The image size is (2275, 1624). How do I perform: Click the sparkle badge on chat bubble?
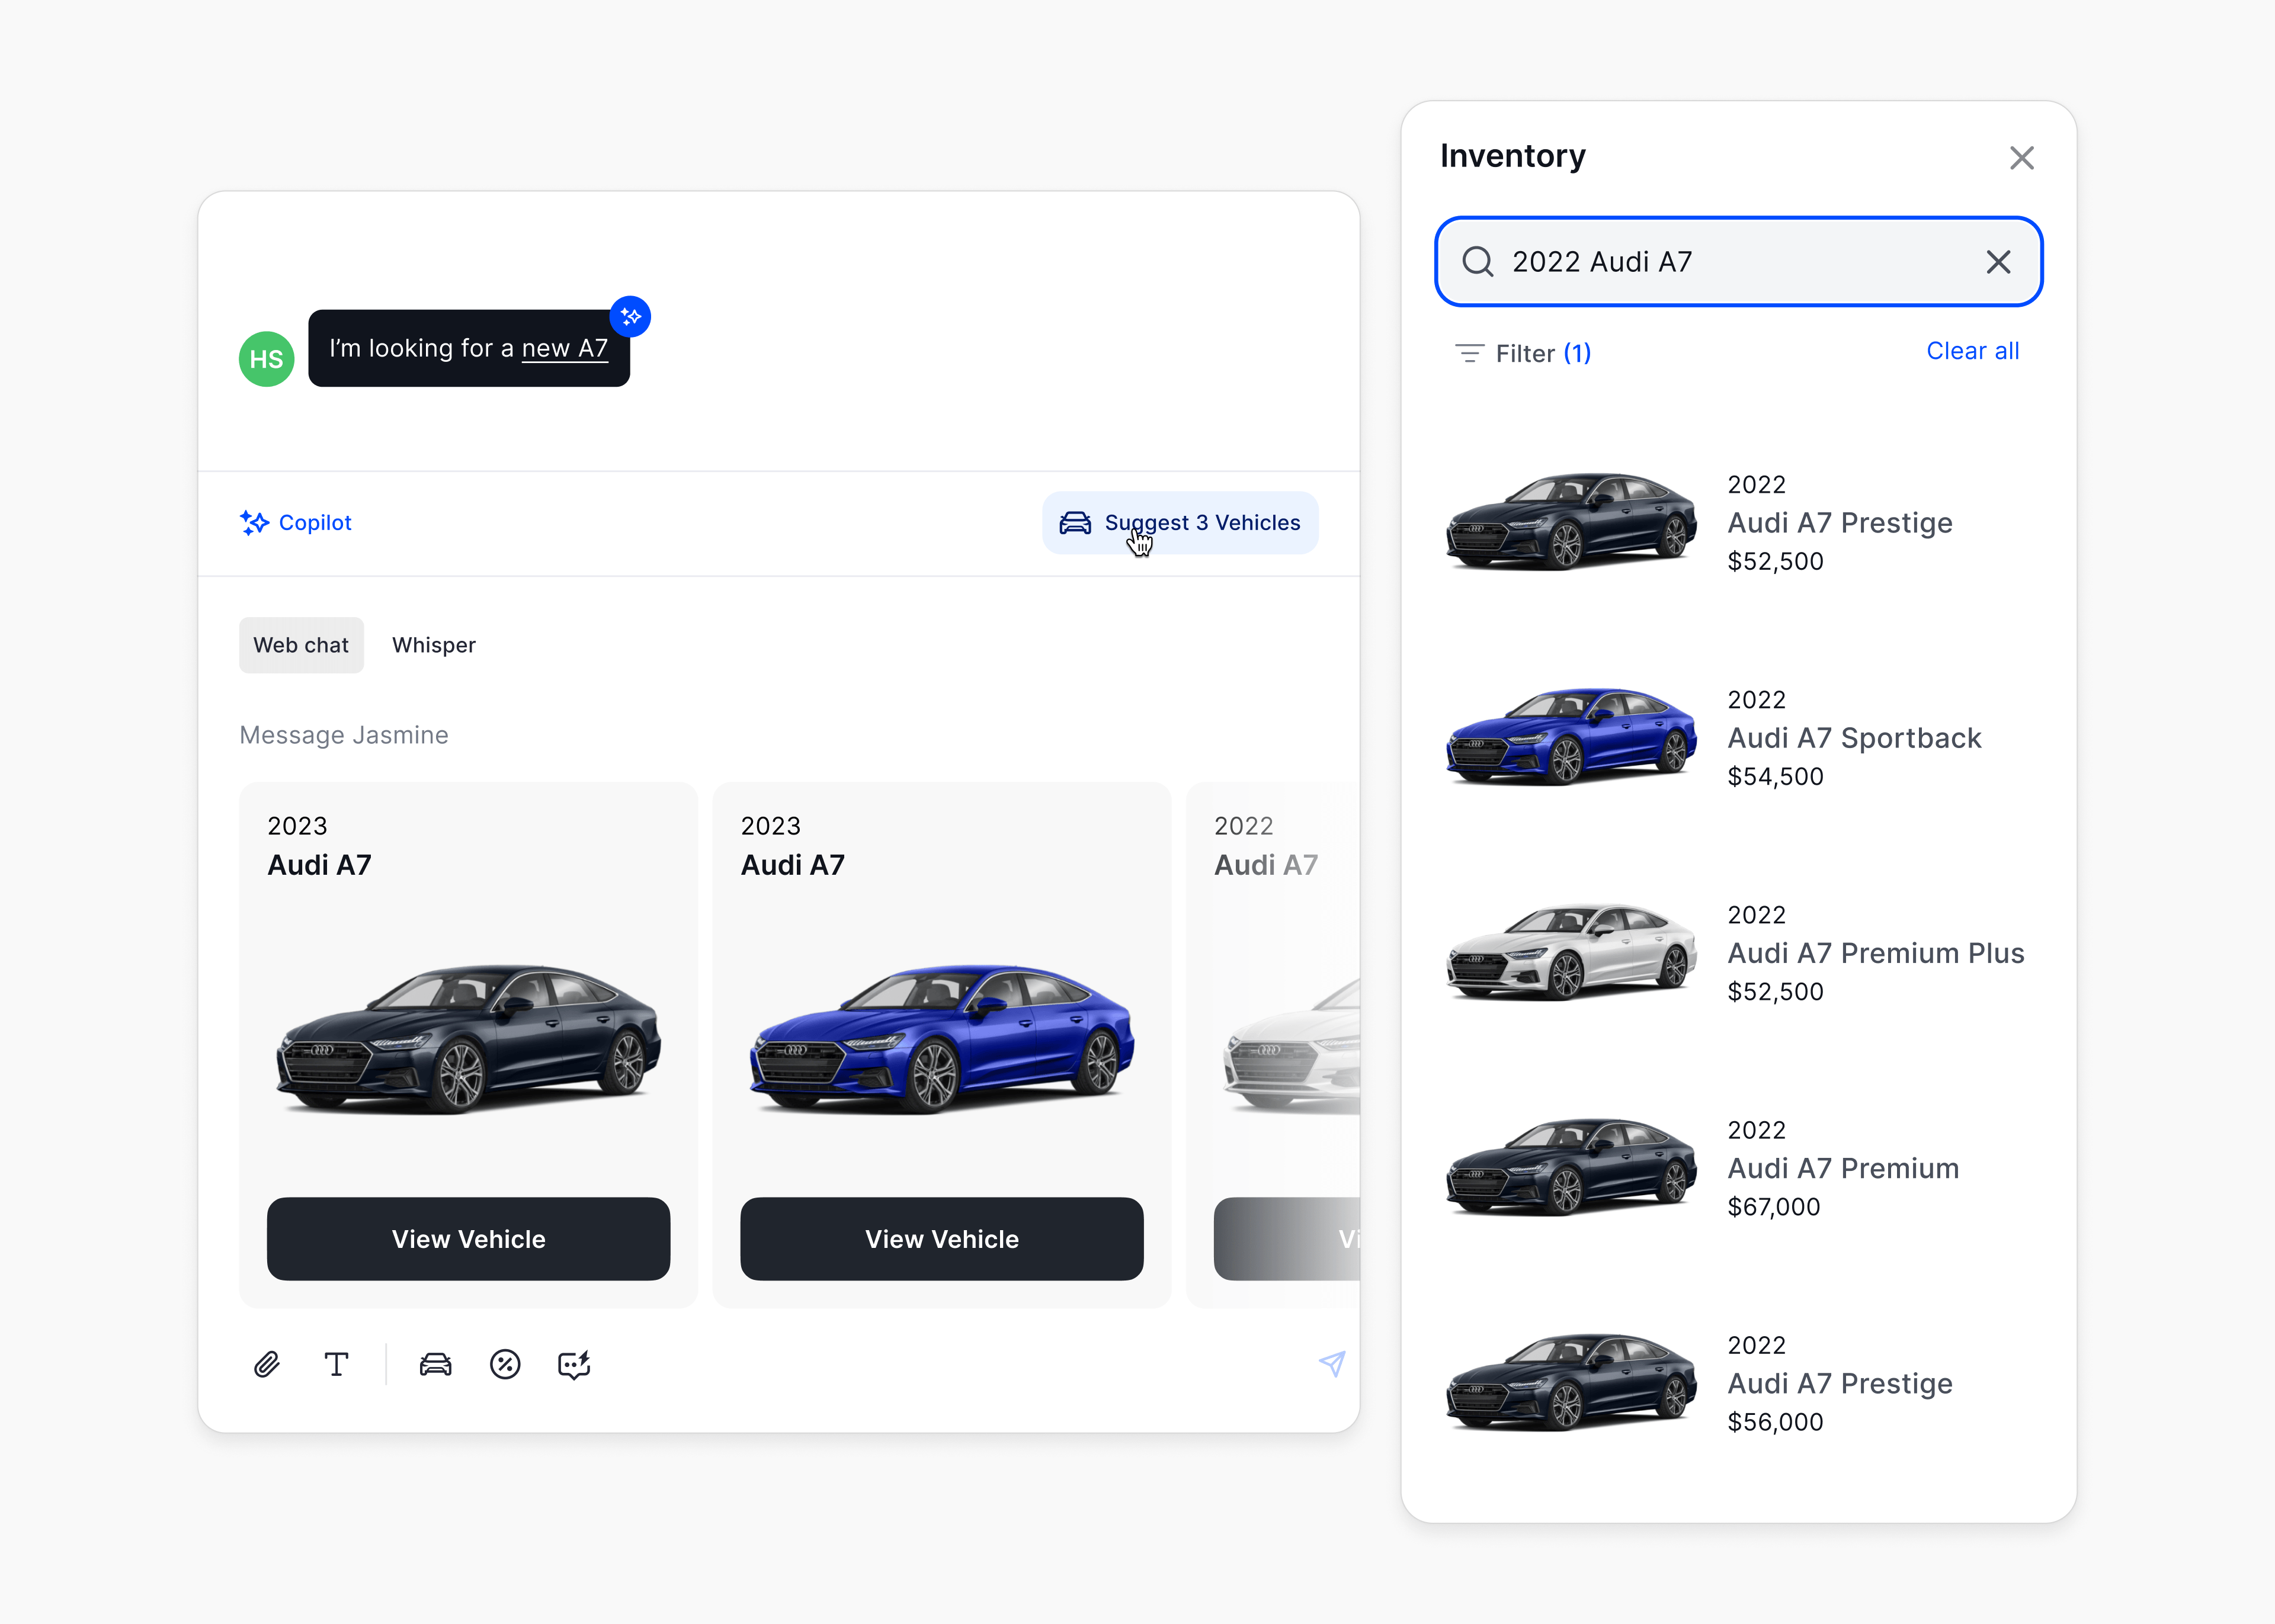tap(630, 317)
